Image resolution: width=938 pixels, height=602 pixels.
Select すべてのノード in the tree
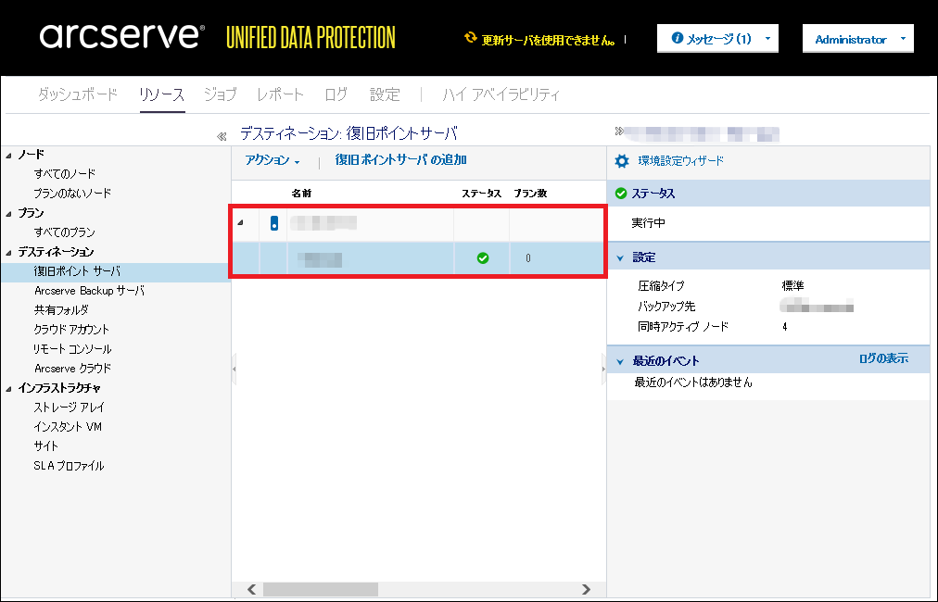(65, 174)
